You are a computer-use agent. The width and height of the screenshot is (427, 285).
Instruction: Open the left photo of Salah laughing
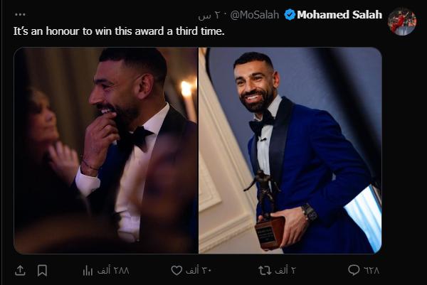click(x=105, y=151)
